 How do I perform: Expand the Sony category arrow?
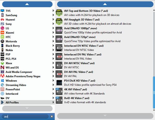pyautogui.click(x=53, y=24)
